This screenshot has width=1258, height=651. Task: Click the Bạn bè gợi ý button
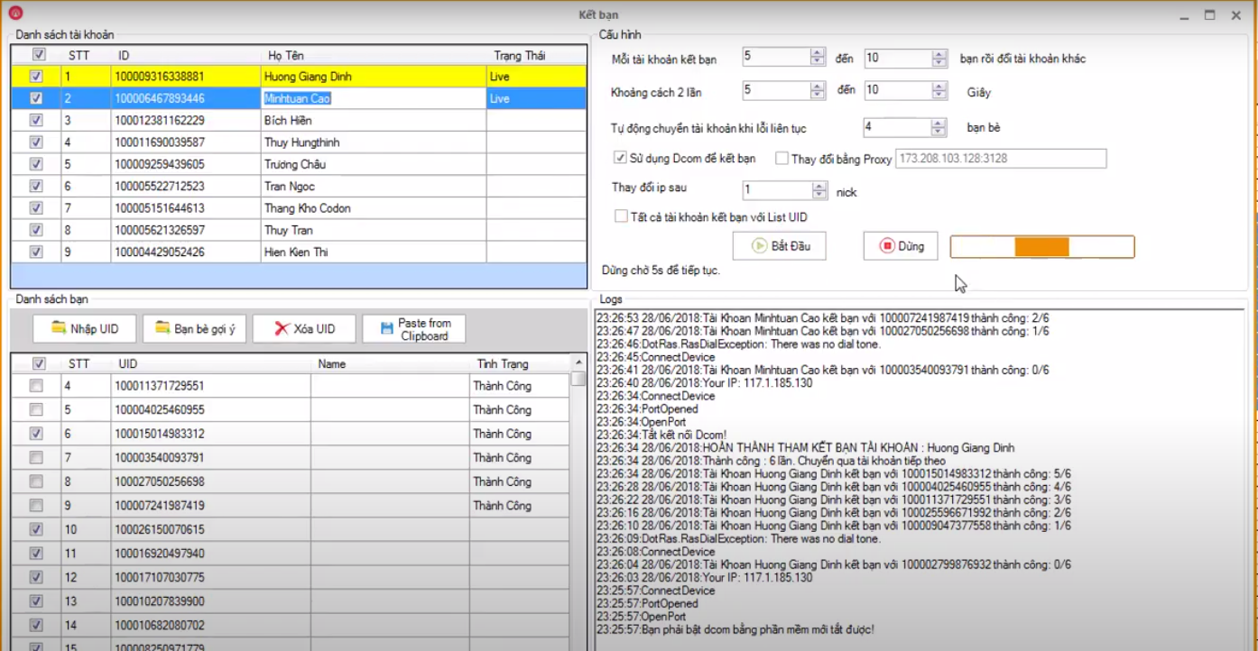(194, 328)
